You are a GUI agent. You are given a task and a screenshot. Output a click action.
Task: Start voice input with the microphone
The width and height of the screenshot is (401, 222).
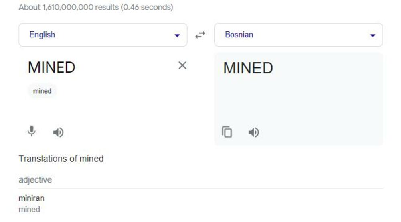point(32,131)
